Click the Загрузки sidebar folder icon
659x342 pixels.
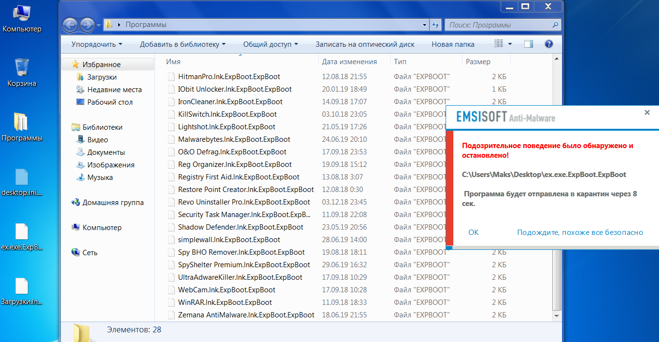tap(80, 77)
